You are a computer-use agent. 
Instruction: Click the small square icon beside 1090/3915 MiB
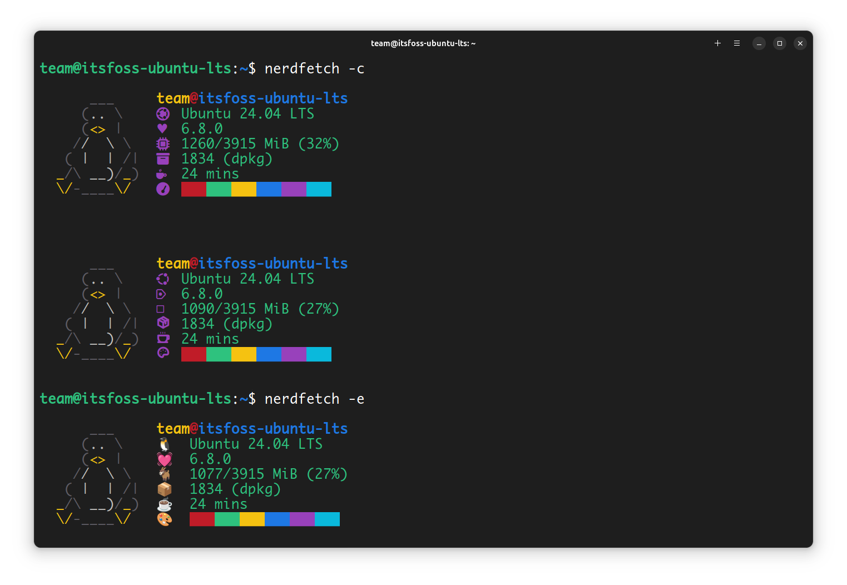point(161,309)
